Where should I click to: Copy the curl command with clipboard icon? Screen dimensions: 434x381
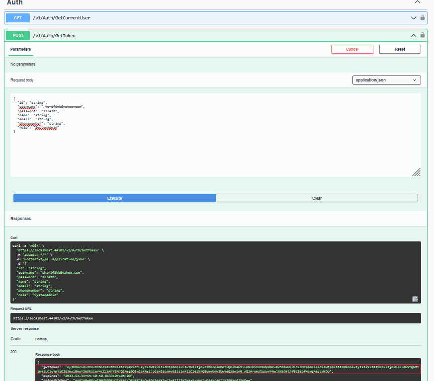(x=415, y=299)
